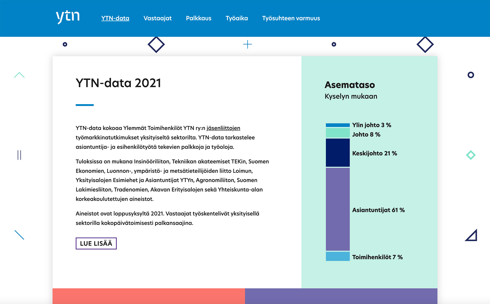This screenshot has width=490, height=304.
Task: Click the Toimihenkilöt 7 % bar segment
Action: (338, 256)
